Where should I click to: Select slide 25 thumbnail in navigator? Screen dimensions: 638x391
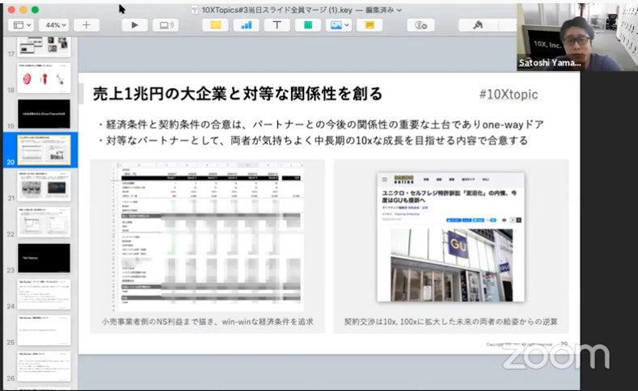[x=44, y=329]
